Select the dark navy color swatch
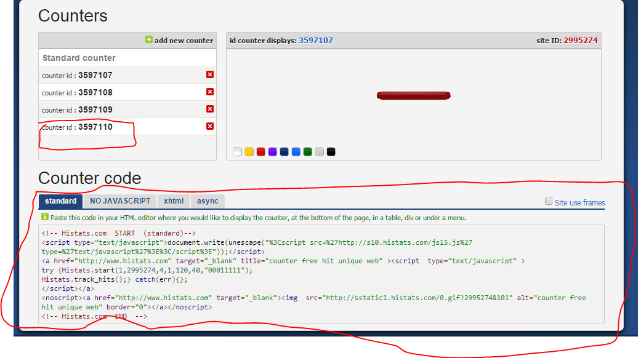Screen dimensions: 638x358 285,152
